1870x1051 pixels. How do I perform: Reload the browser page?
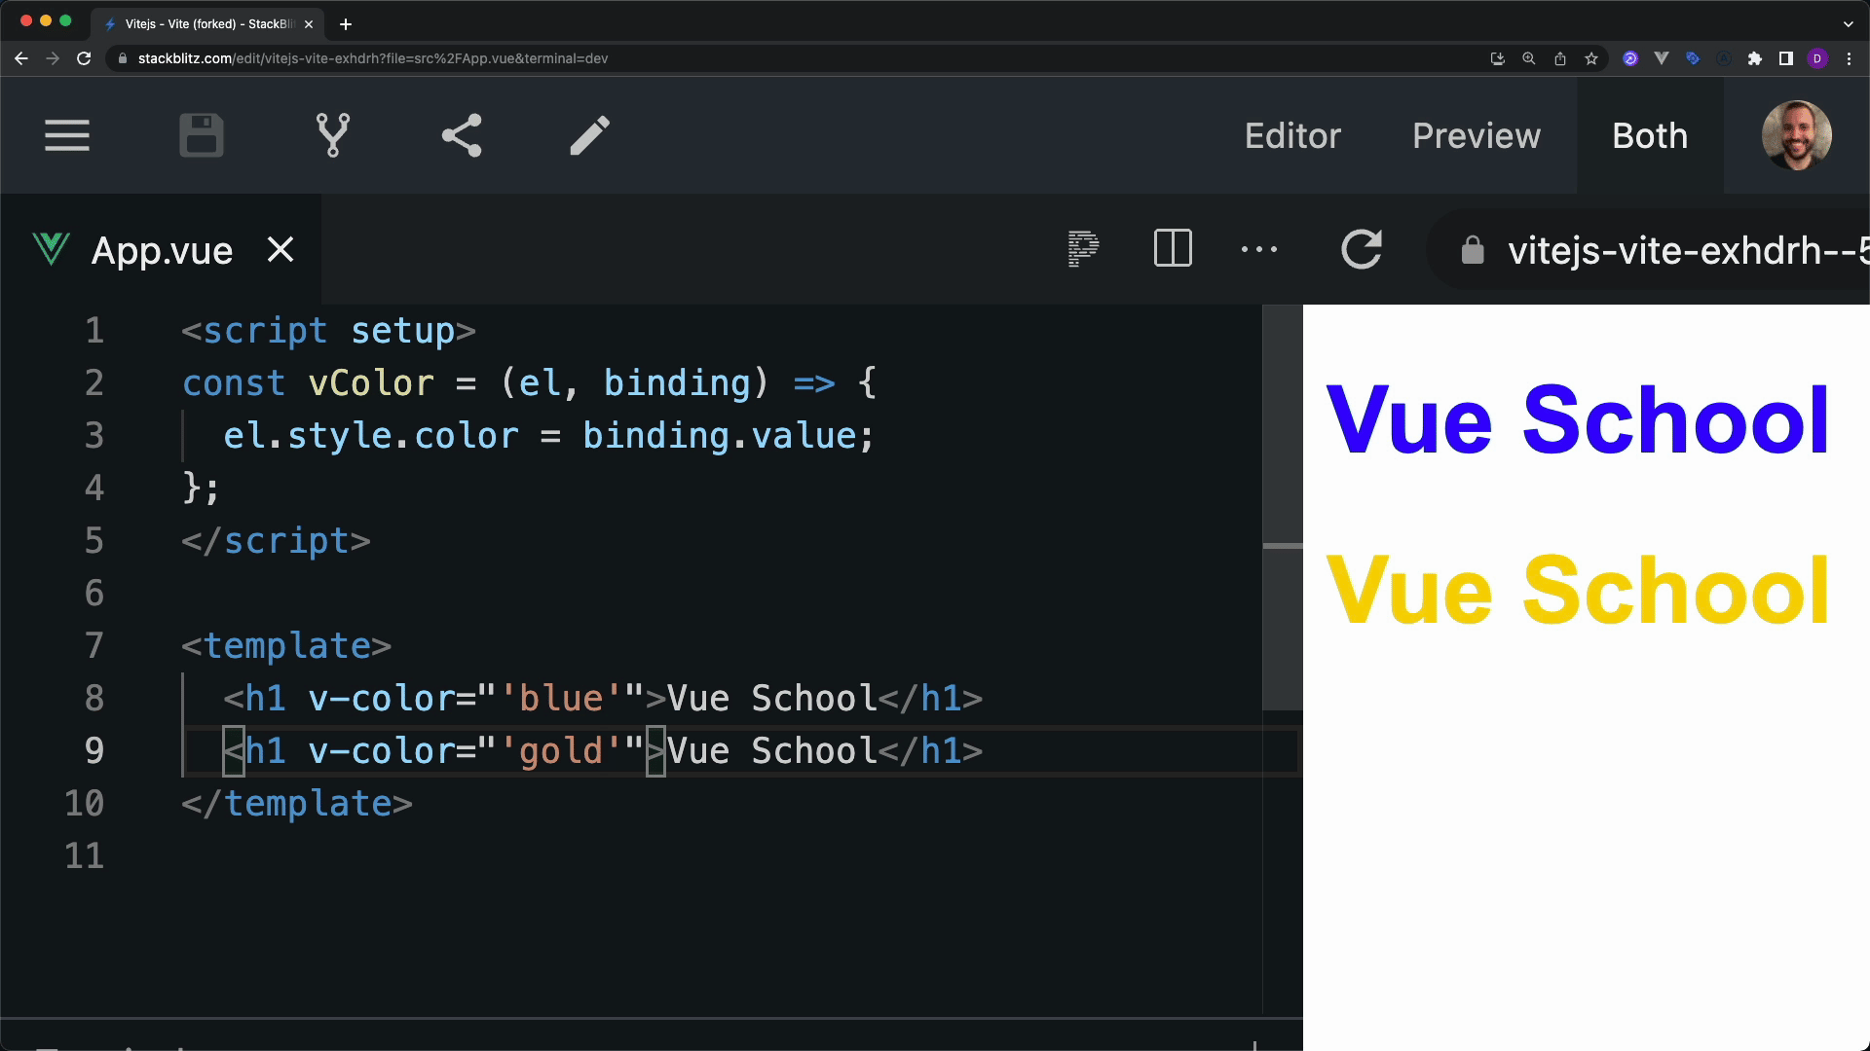84,58
